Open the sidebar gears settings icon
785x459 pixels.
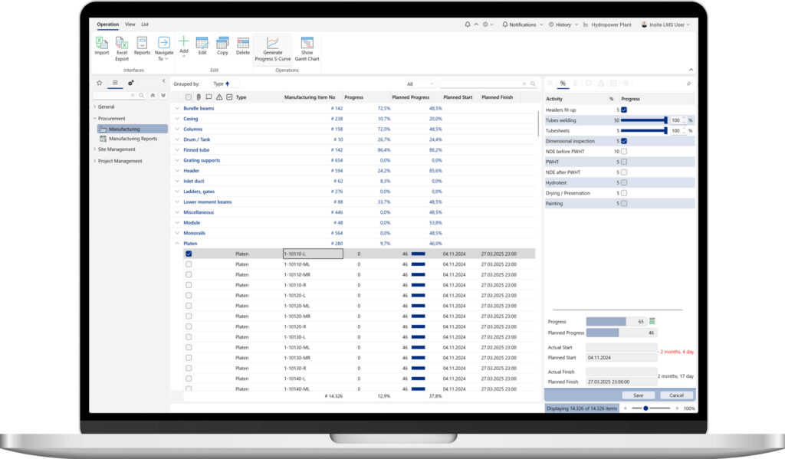130,83
